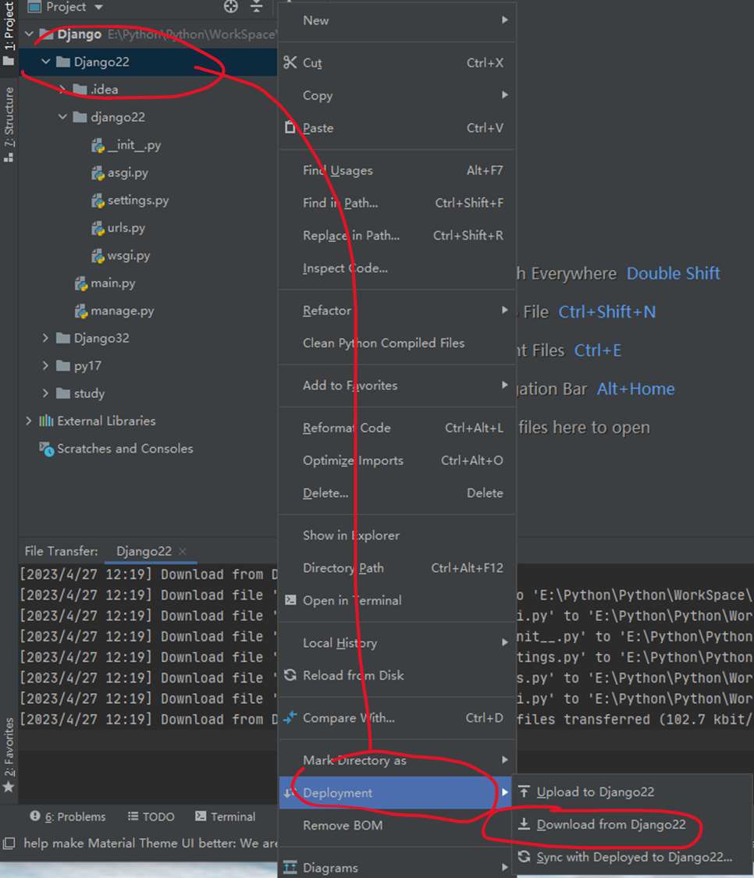Collapse the django22 package folder
The width and height of the screenshot is (754, 878).
pos(62,116)
